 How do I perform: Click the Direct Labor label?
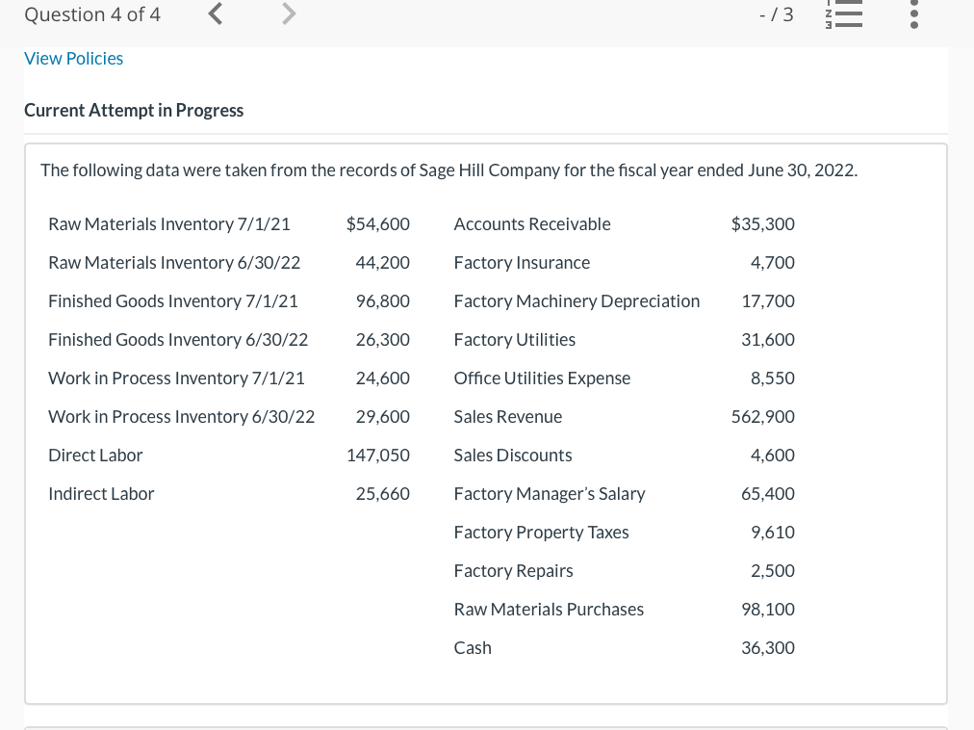(95, 456)
